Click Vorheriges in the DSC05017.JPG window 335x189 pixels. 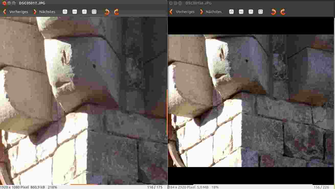16,12
